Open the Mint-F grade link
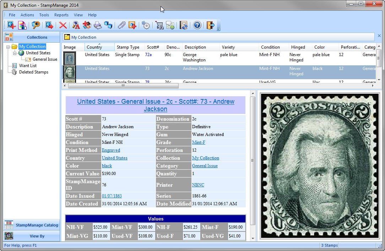This screenshot has height=251, width=385. [x=198, y=142]
